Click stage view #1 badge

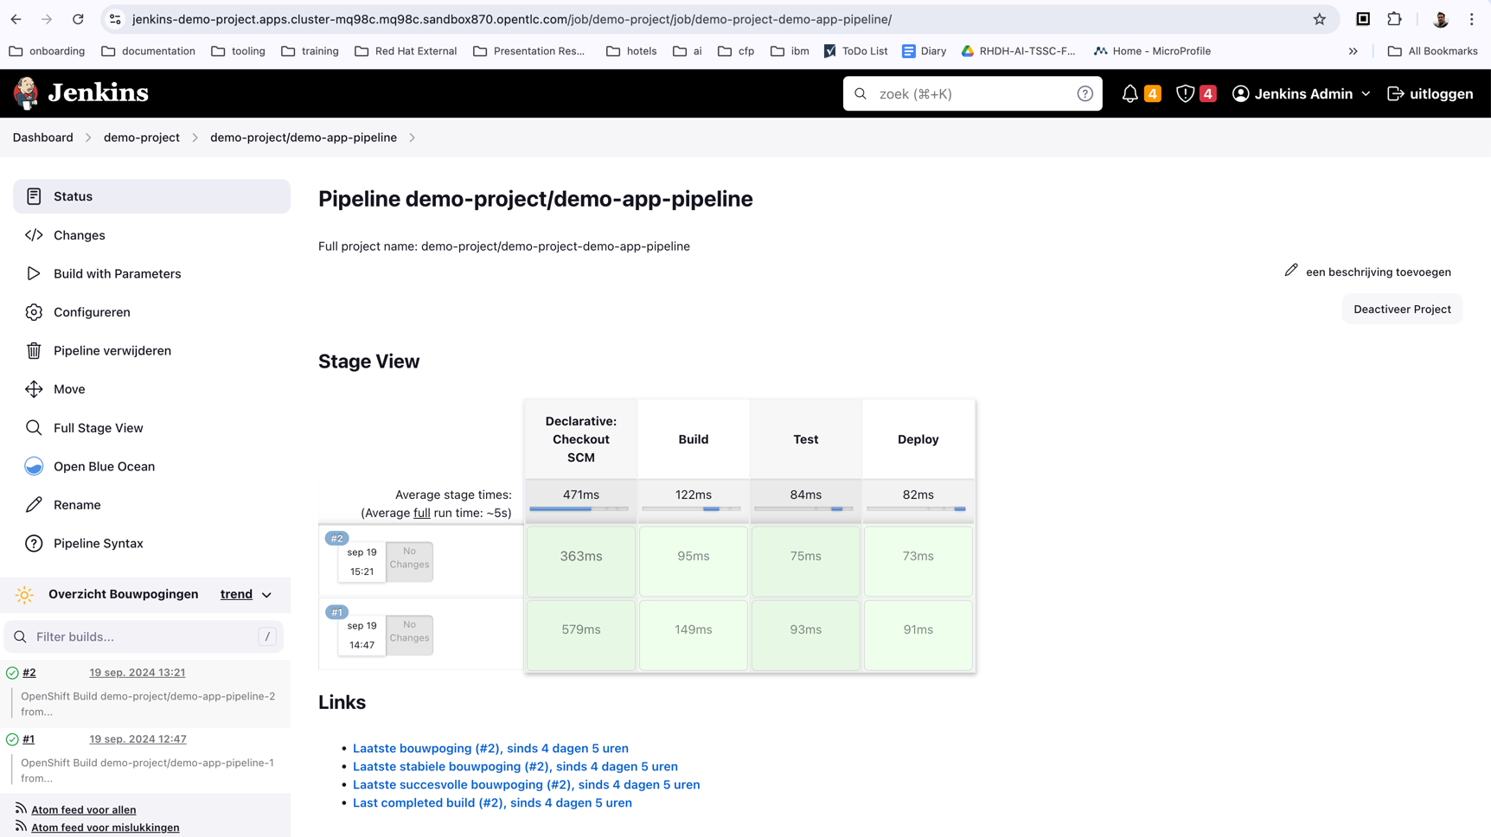click(336, 611)
